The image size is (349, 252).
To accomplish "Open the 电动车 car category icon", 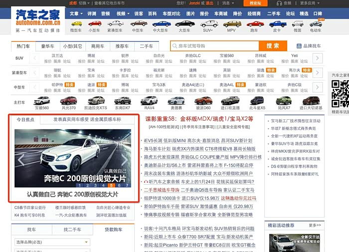I will [316, 23].
